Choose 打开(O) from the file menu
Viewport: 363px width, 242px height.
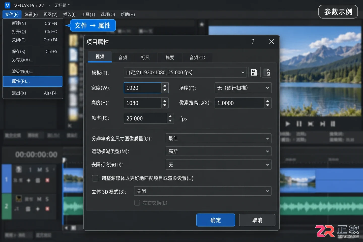[33, 32]
